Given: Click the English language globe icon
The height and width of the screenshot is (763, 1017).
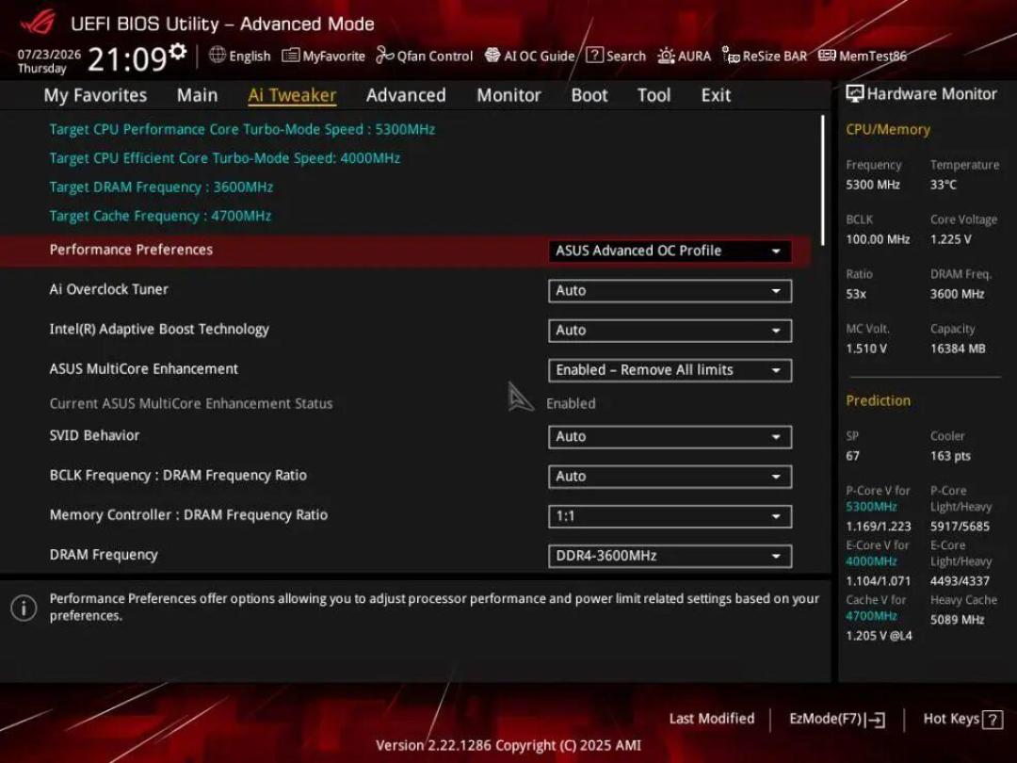Looking at the screenshot, I should pos(218,56).
